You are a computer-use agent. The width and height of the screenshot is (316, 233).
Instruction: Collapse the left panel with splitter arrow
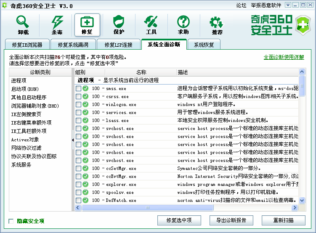click(x=73, y=140)
